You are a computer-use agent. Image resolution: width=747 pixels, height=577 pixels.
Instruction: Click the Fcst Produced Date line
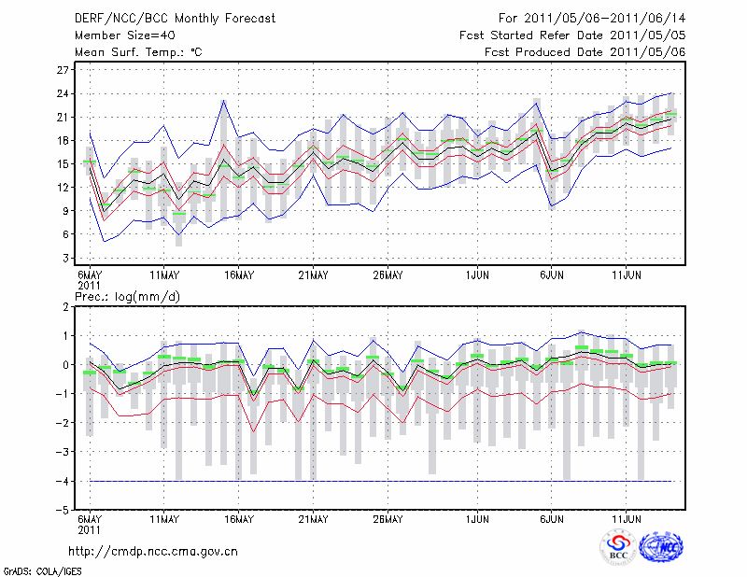(585, 52)
